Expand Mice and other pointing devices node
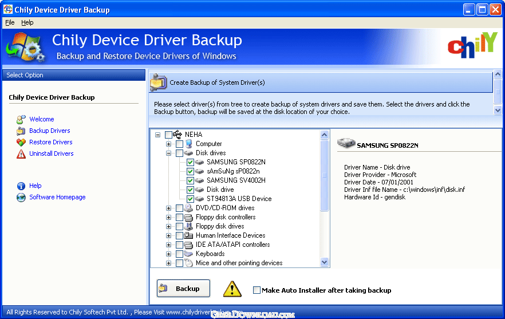The height and width of the screenshot is (319, 505). coord(168,263)
